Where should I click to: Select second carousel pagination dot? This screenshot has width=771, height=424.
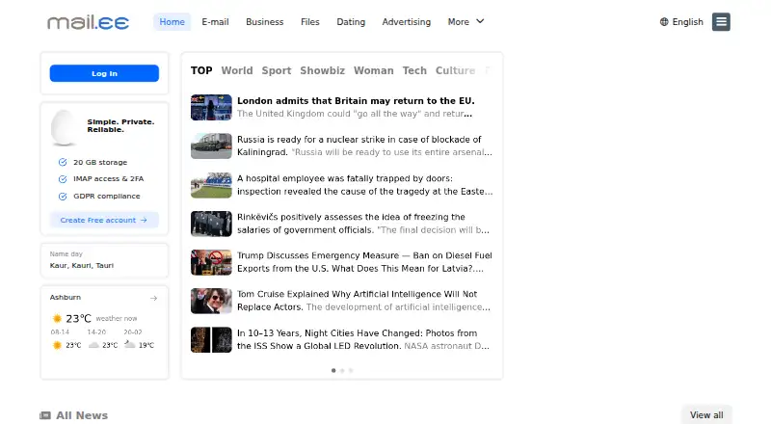pyautogui.click(x=342, y=370)
